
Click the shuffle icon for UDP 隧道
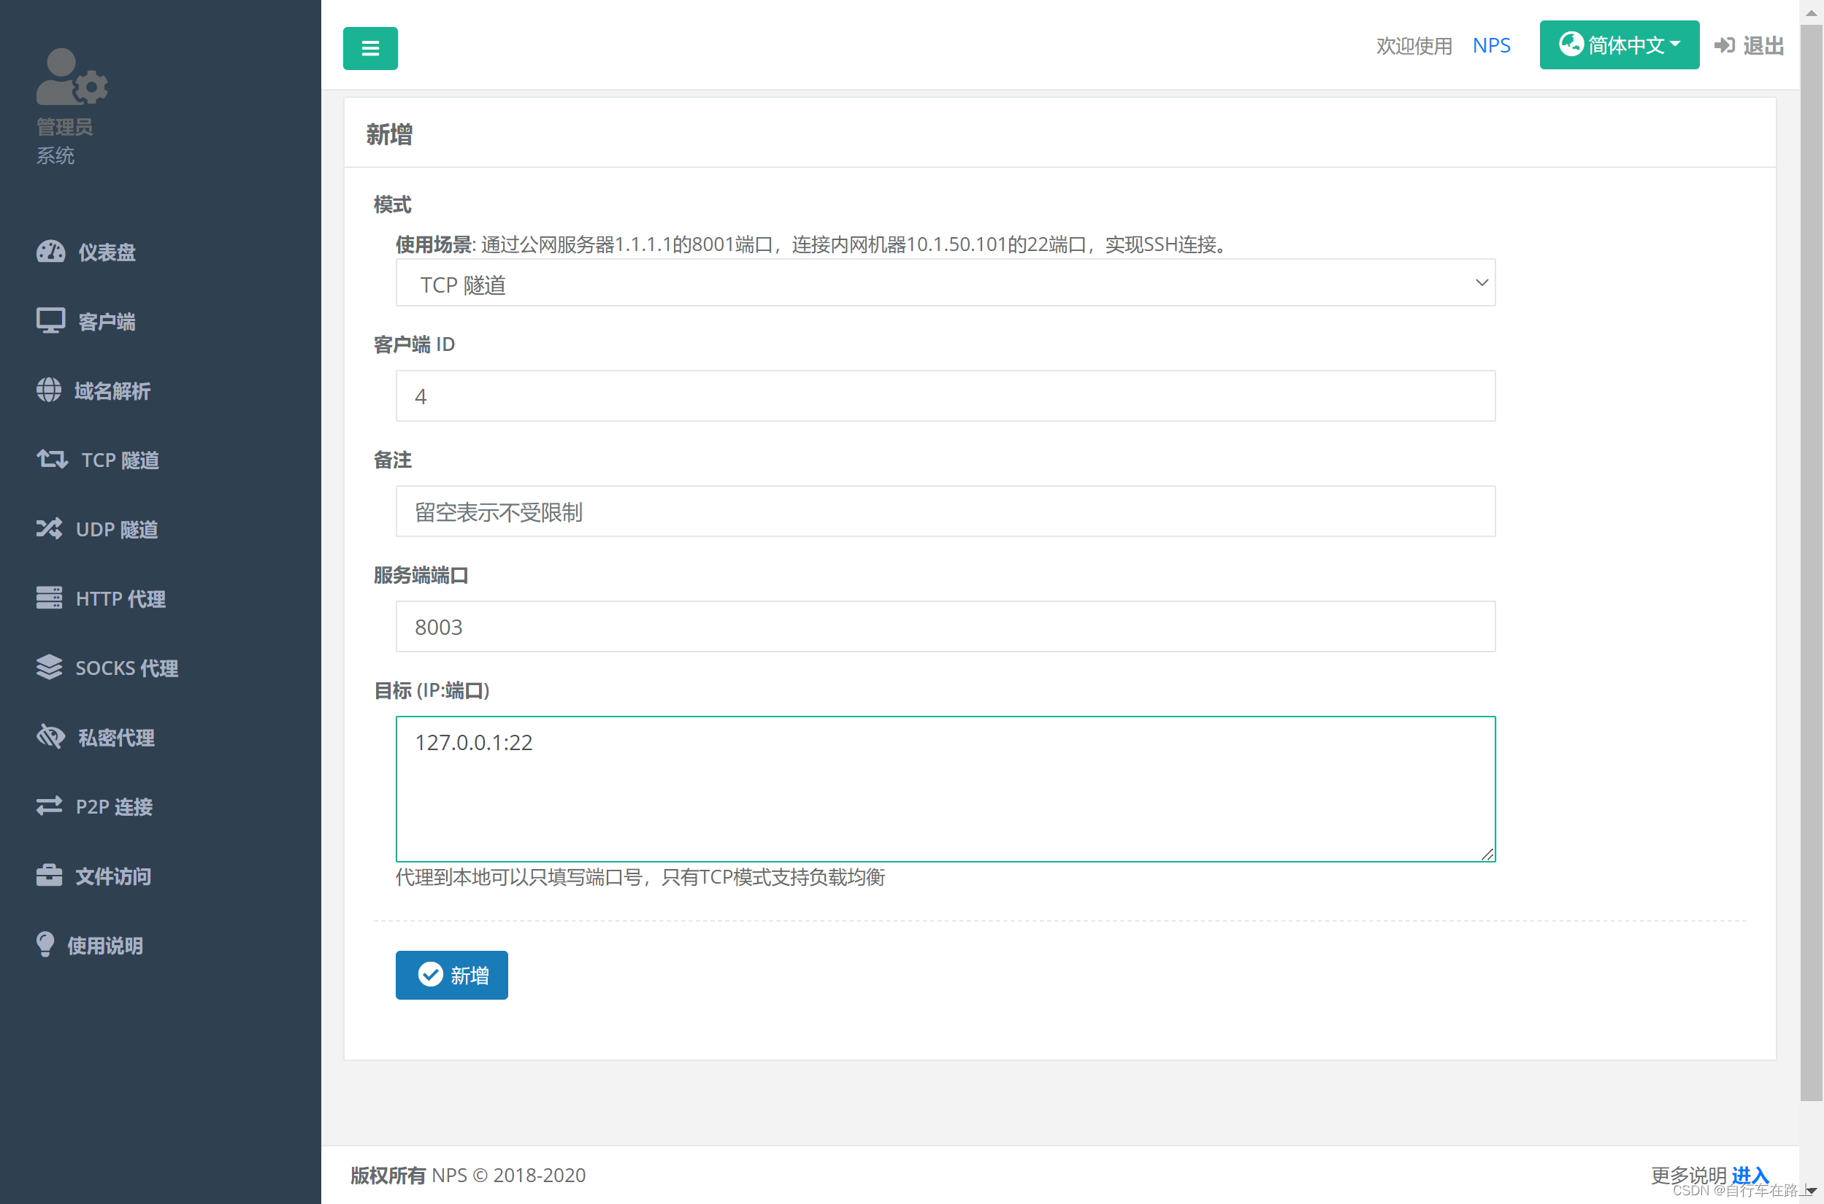49,528
